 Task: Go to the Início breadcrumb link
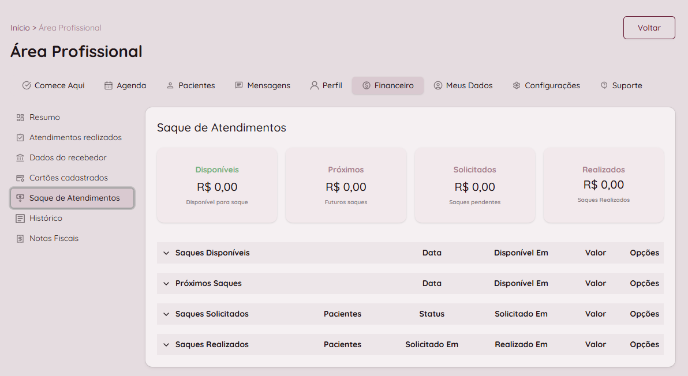tap(20, 28)
